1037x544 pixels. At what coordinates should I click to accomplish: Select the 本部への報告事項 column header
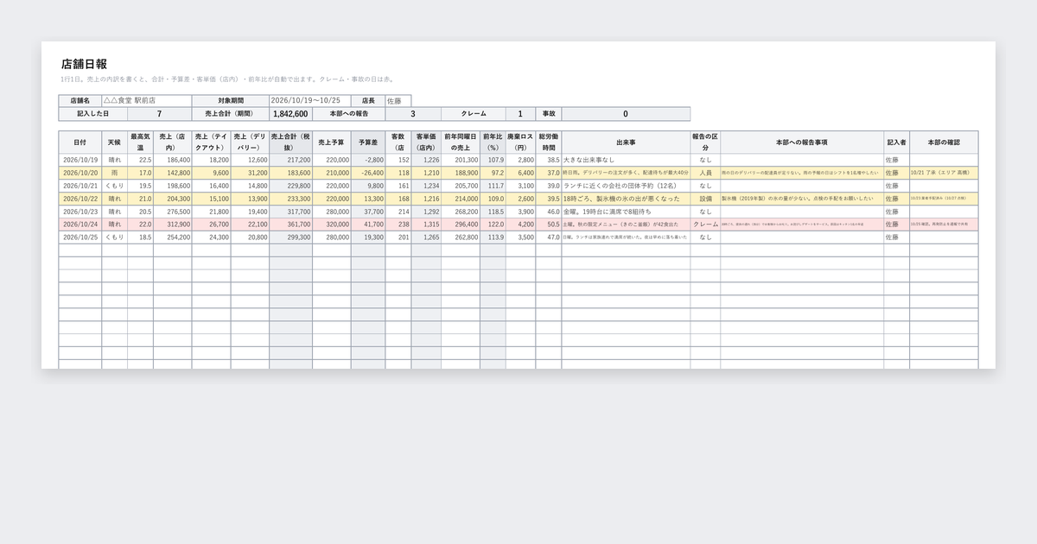pyautogui.click(x=802, y=142)
